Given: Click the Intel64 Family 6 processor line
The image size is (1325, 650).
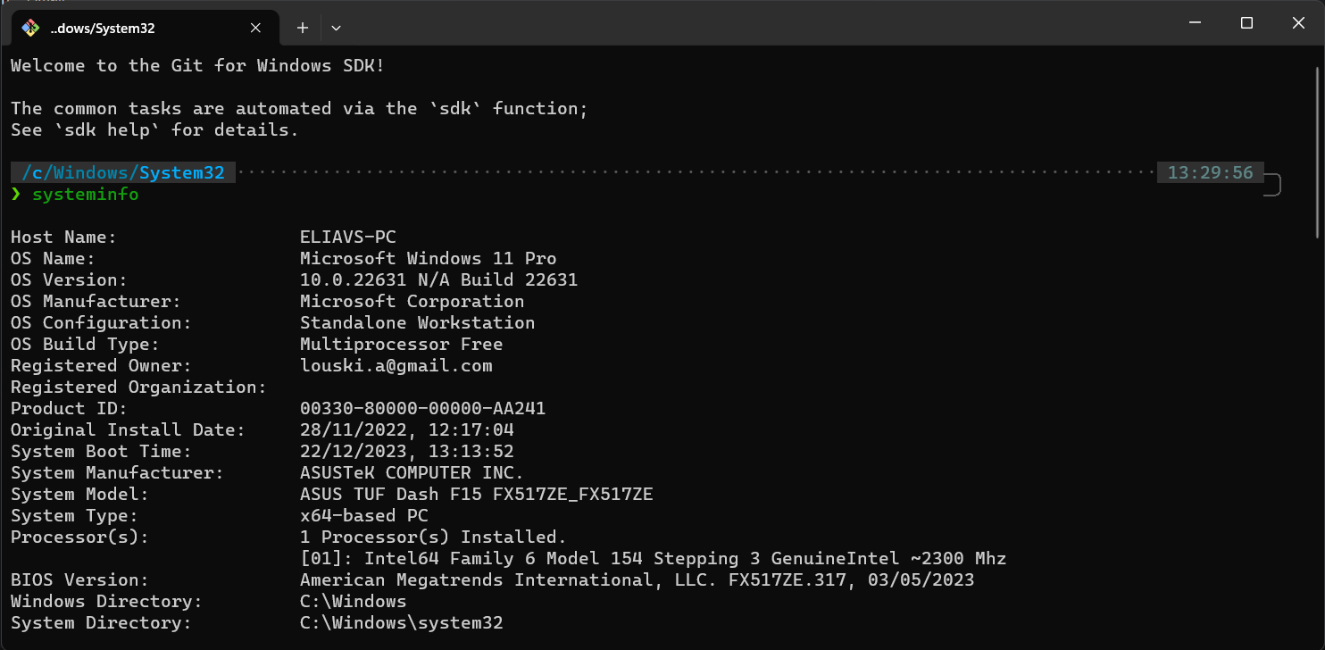Looking at the screenshot, I should (x=654, y=558).
